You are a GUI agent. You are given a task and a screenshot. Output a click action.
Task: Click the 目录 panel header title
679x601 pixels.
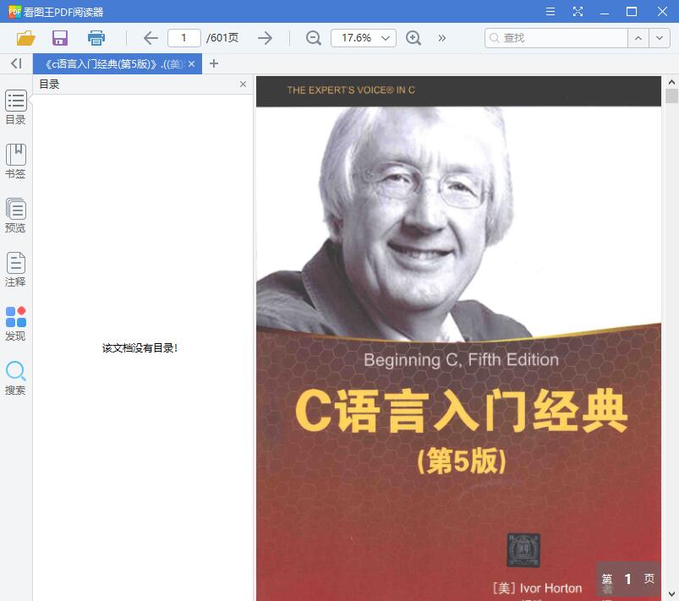click(x=49, y=84)
